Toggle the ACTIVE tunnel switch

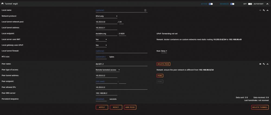[211, 4]
